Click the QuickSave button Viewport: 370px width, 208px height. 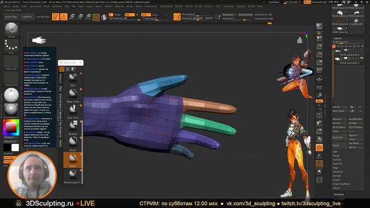tap(274, 2)
